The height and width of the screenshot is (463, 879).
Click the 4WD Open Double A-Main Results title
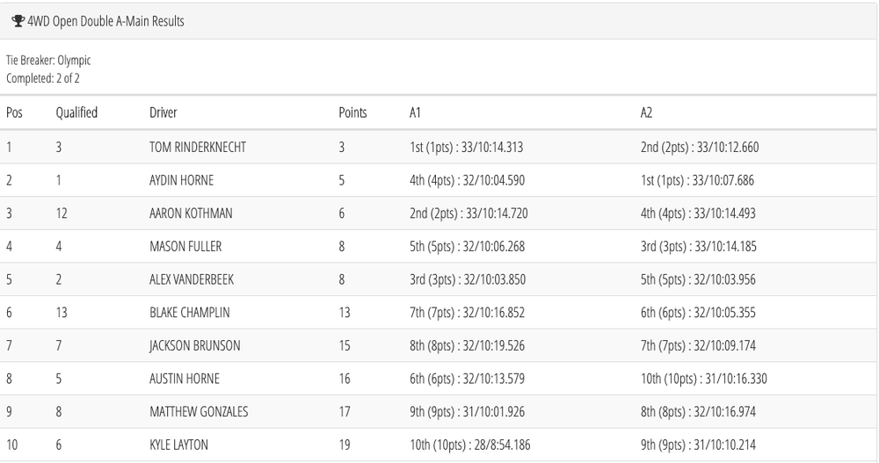(x=106, y=21)
